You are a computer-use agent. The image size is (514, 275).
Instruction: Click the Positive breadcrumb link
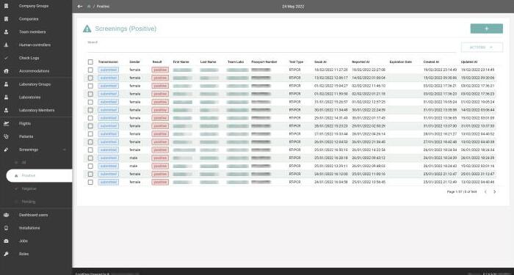[x=103, y=7]
